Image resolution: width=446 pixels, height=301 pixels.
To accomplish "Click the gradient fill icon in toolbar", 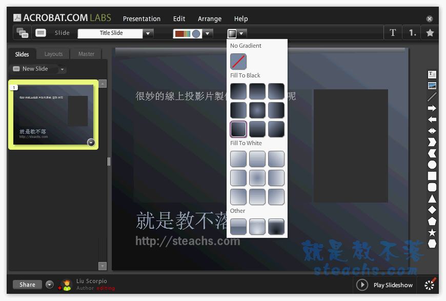I will tap(232, 33).
